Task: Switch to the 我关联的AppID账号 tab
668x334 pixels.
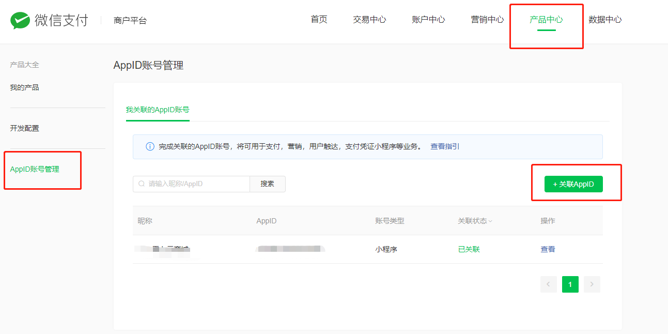Action: click(x=158, y=110)
